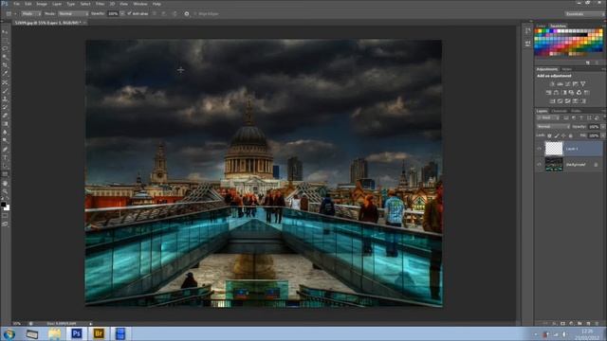
Task: Open the collapsed History panel icon
Action: tap(528, 30)
